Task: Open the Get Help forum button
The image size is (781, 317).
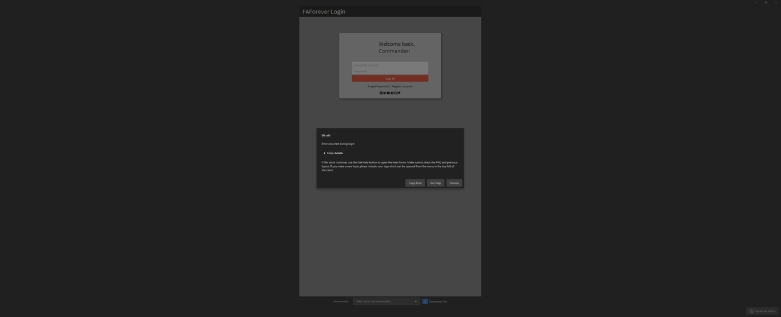Action: [x=436, y=183]
